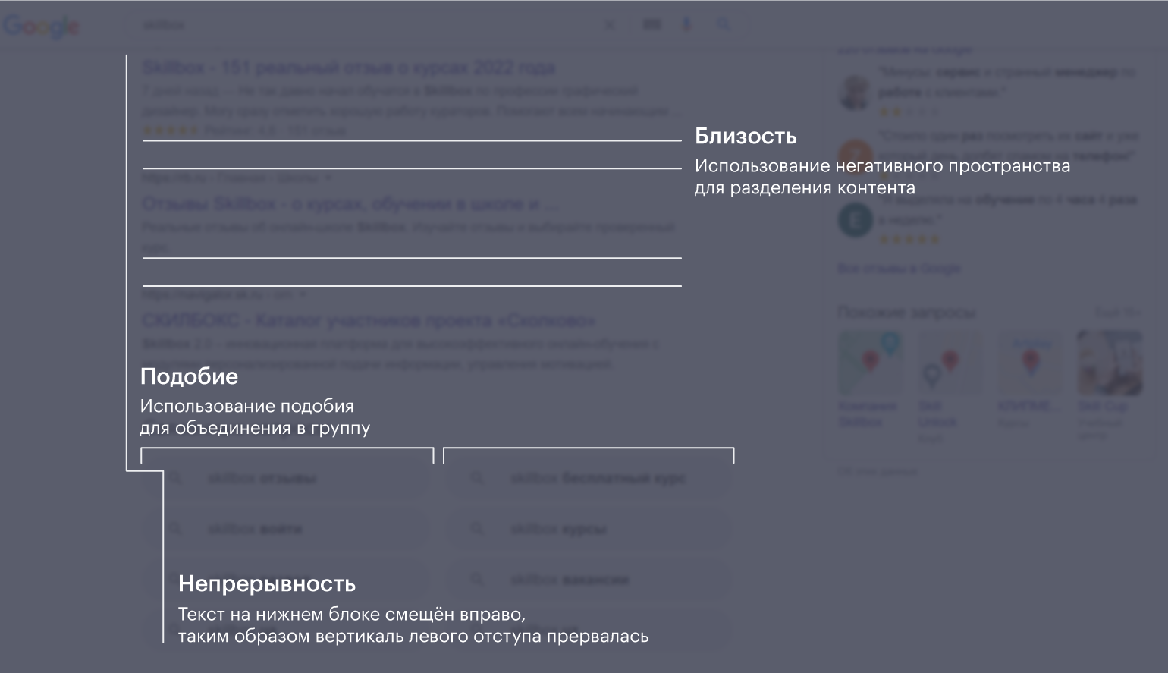Select the 'skillbox войти' related search
This screenshot has width=1168, height=673.
coord(255,529)
